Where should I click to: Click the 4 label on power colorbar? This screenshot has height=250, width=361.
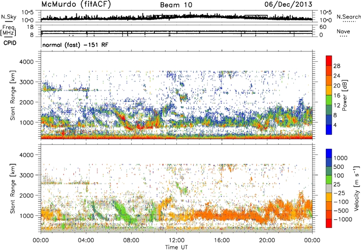(335, 125)
